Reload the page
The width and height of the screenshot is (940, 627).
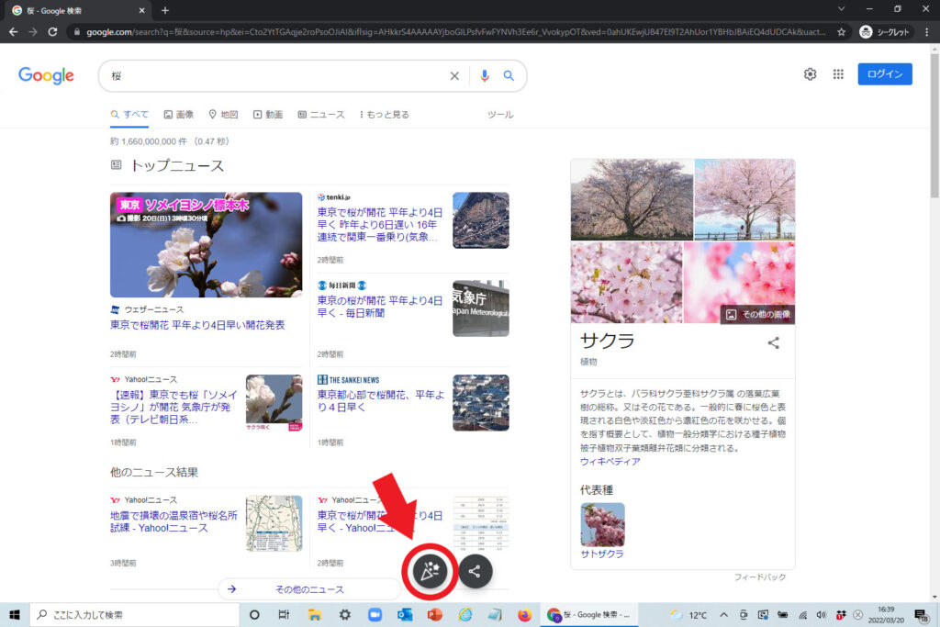pyautogui.click(x=53, y=31)
